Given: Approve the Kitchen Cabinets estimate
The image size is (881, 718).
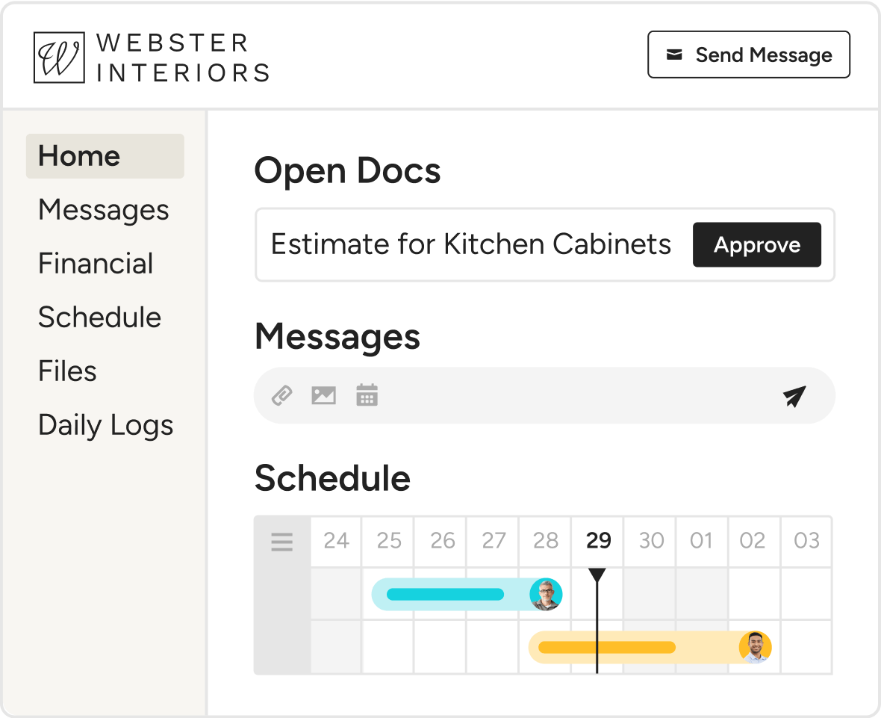Looking at the screenshot, I should (757, 244).
